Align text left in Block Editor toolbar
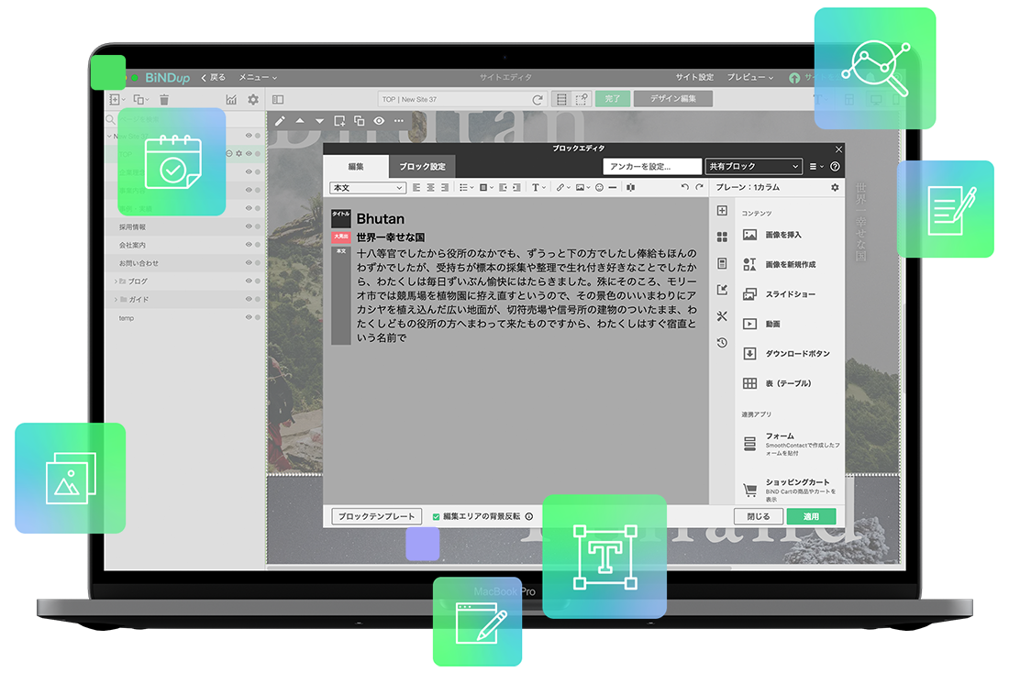 (416, 187)
